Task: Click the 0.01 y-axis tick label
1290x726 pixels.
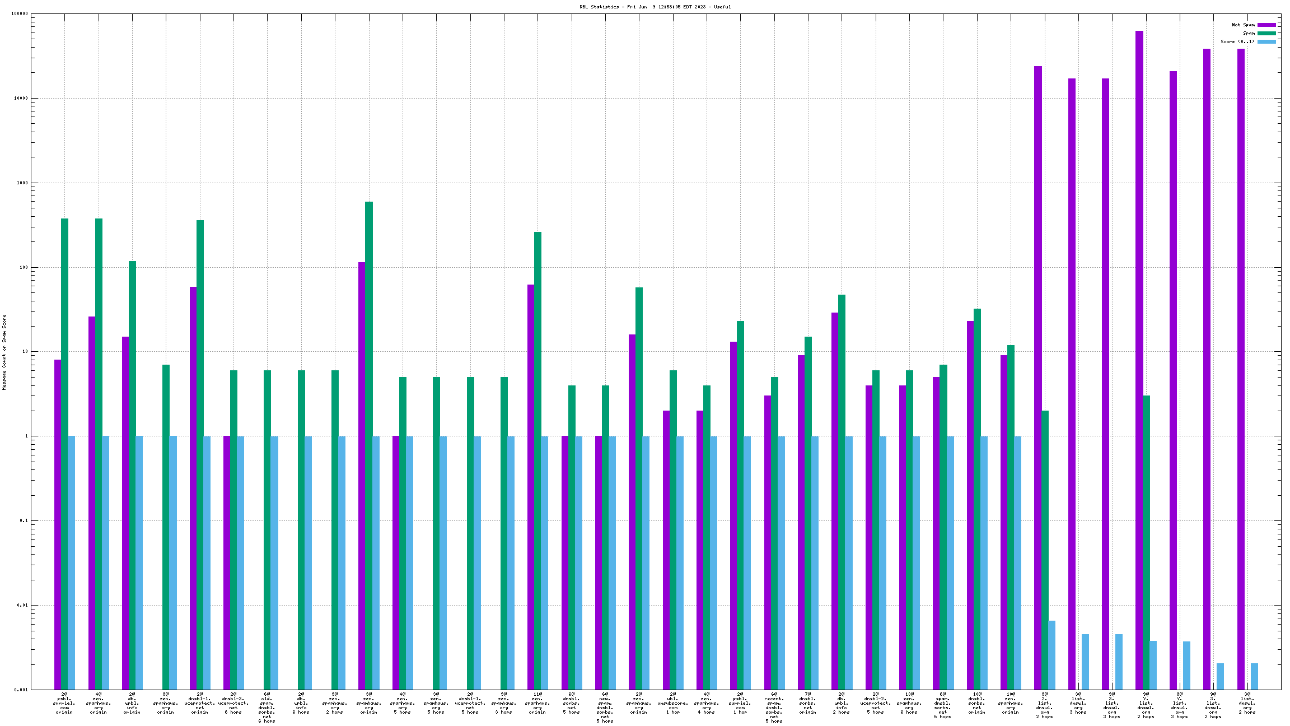Action: 21,606
